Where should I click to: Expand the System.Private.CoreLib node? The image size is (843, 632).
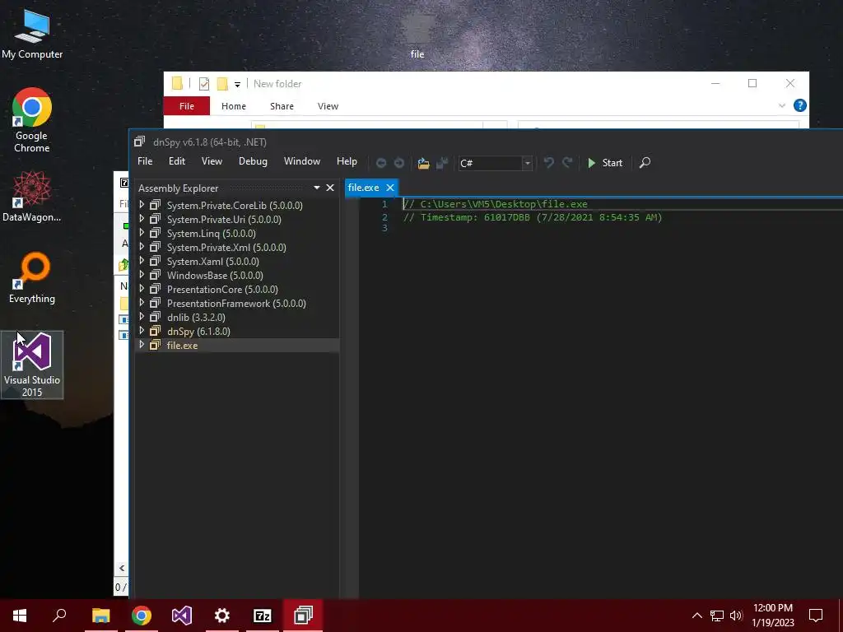click(x=142, y=205)
